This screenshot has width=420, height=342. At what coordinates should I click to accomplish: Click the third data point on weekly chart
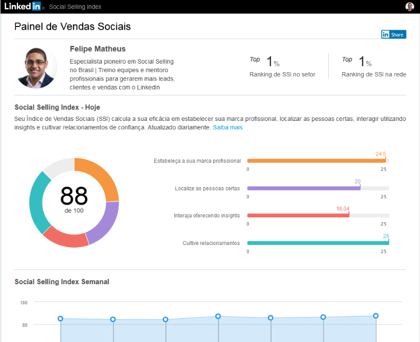[x=165, y=319]
